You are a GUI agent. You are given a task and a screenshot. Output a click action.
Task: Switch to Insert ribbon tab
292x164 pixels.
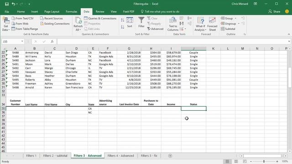[35, 11]
